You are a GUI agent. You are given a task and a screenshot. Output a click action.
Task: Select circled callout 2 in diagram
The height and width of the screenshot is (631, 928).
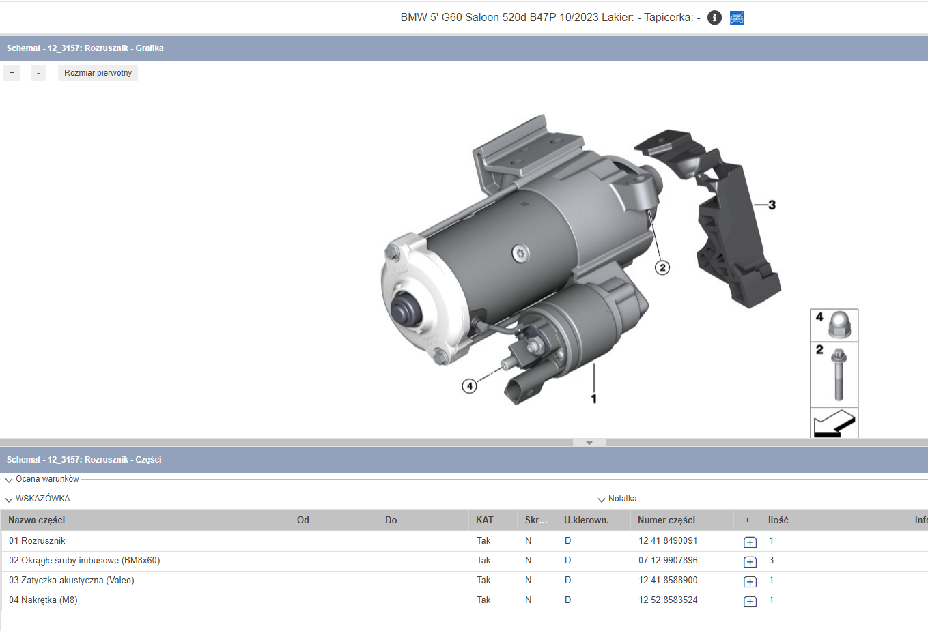pos(662,267)
